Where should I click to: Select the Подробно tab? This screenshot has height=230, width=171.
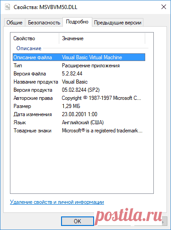tap(77, 22)
